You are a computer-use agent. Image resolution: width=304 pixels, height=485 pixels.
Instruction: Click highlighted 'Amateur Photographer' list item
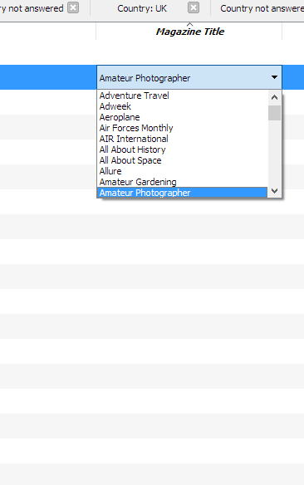182,193
